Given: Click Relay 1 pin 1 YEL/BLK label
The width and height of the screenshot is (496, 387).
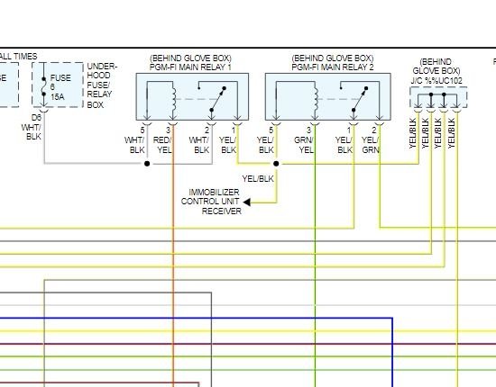Looking at the screenshot, I should coord(228,145).
